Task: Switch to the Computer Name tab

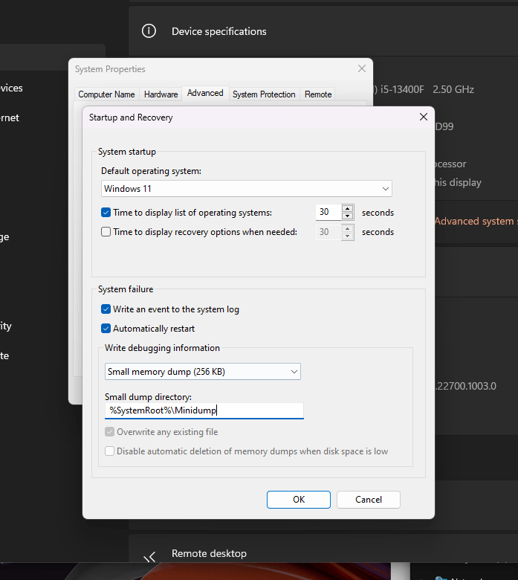Action: pos(106,94)
